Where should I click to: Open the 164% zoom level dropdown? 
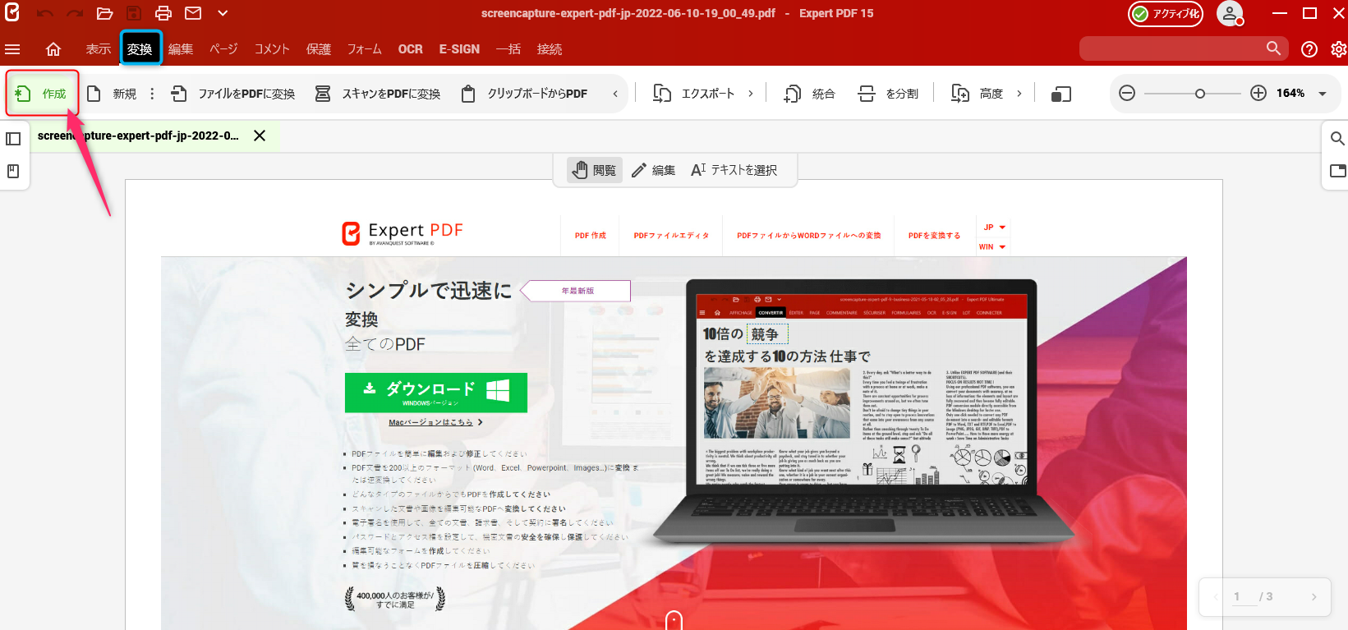pos(1323,94)
